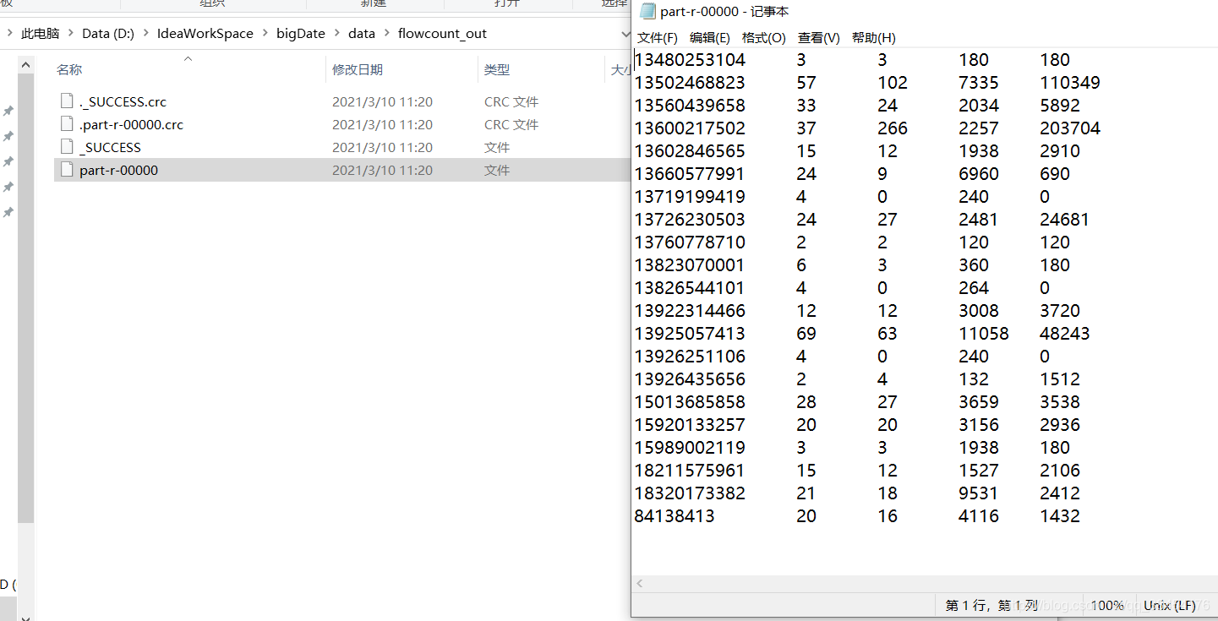The width and height of the screenshot is (1218, 621).
Task: Select the _SUCCESS file icon
Action: (68, 146)
